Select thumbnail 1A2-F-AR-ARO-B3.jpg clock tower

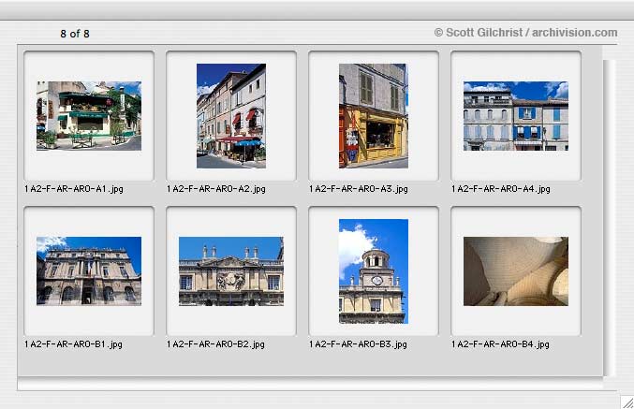374,271
